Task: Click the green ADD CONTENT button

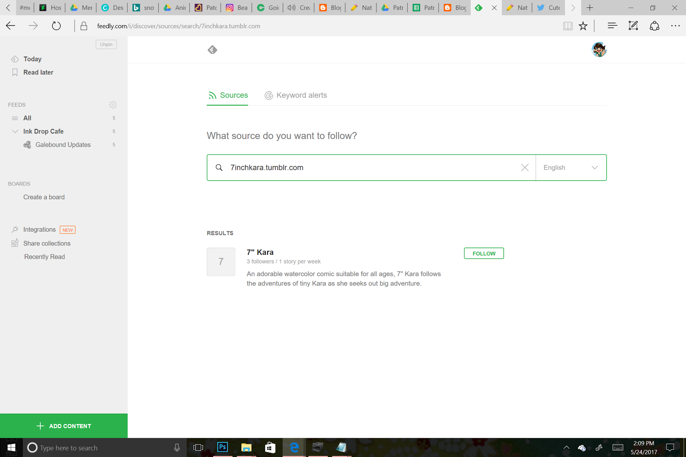Action: [64, 426]
